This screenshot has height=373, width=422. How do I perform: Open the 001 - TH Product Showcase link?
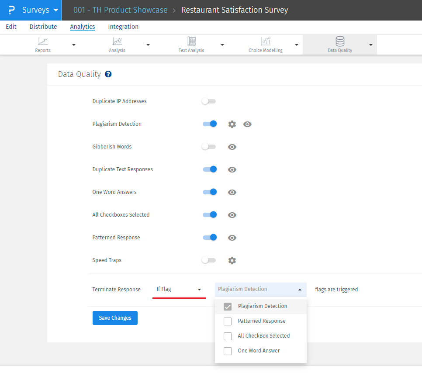click(x=120, y=10)
